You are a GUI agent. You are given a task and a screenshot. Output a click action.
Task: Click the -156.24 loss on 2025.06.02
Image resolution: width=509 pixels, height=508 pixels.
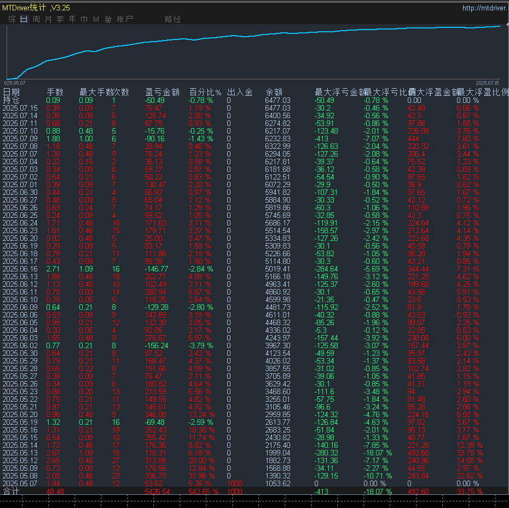[157, 345]
